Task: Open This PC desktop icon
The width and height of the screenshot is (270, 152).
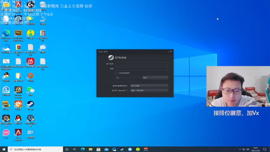Action: 43,20
